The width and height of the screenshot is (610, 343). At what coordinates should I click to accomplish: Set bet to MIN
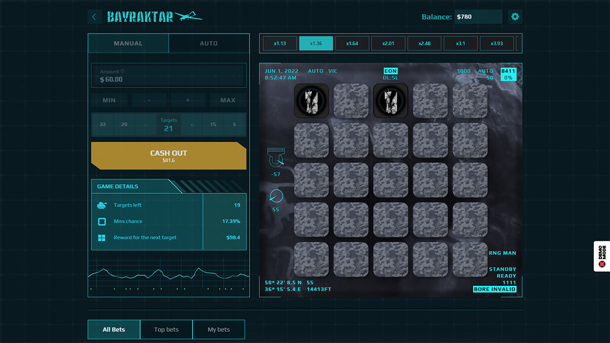(x=109, y=100)
